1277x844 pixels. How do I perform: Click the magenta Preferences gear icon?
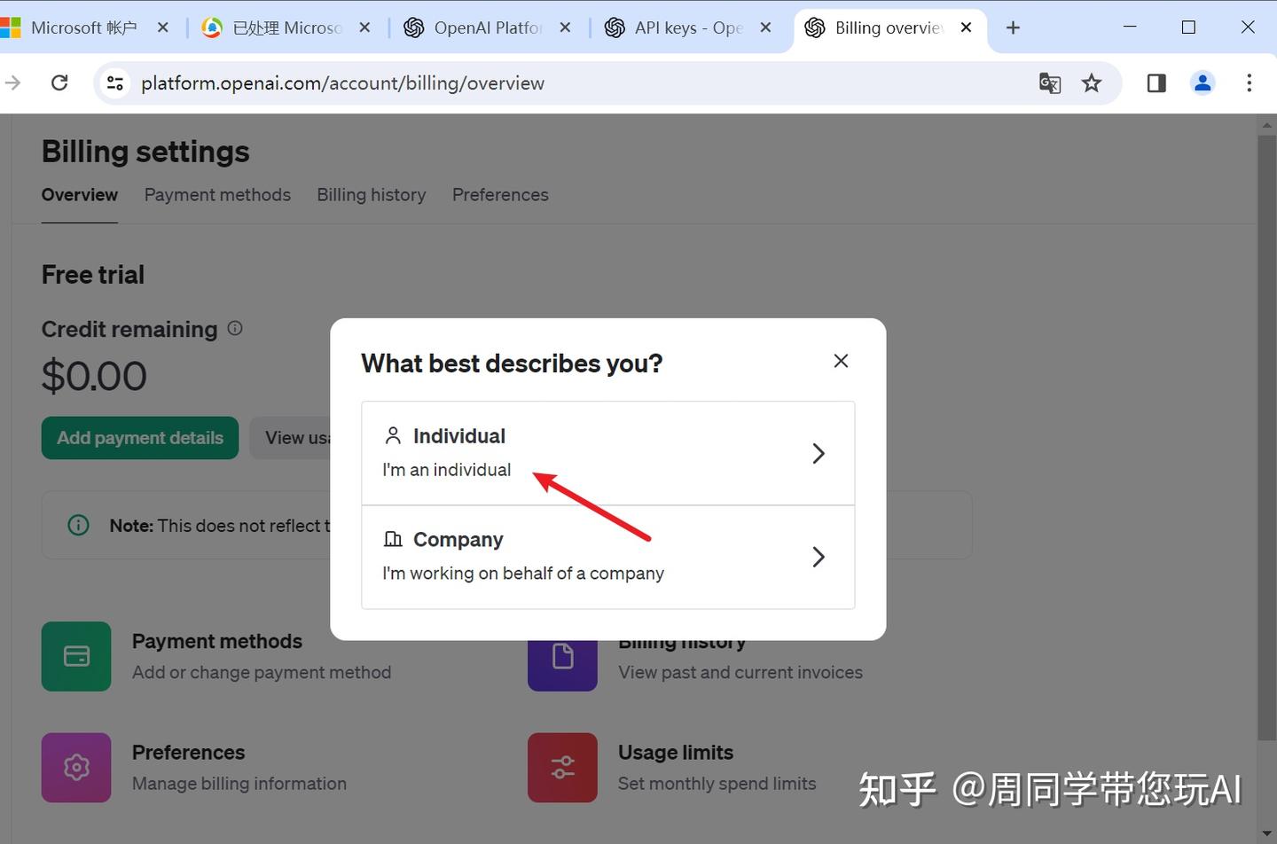tap(76, 768)
